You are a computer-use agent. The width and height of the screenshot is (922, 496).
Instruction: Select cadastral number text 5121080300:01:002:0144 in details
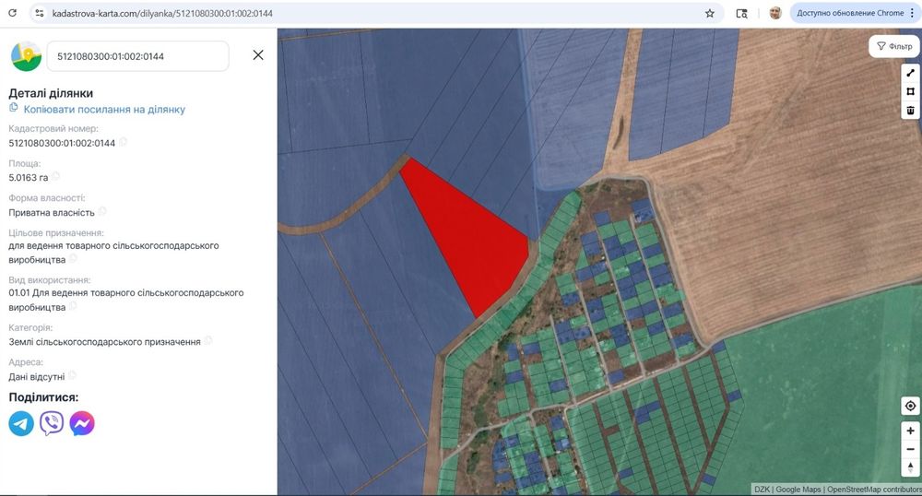tap(62, 143)
